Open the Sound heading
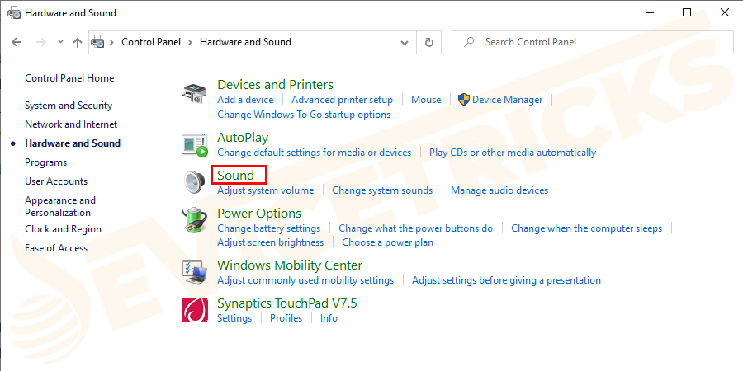This screenshot has height=371, width=743. tap(235, 175)
